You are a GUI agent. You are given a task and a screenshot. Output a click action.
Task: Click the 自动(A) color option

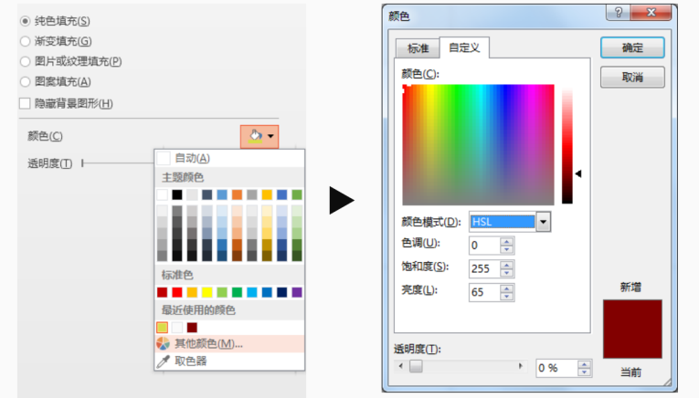pos(229,158)
